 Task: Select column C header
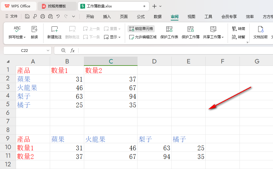pos(111,61)
